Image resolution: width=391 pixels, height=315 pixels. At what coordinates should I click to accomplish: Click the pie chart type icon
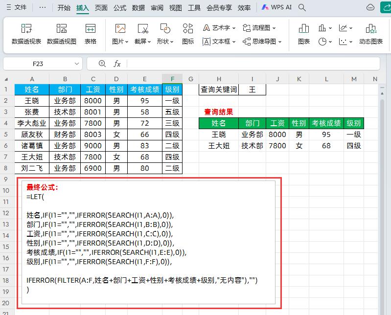[322, 42]
